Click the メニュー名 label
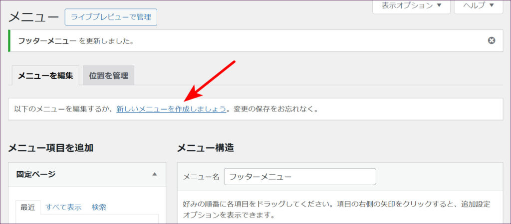Viewport: 511px width, 224px height. tap(201, 177)
